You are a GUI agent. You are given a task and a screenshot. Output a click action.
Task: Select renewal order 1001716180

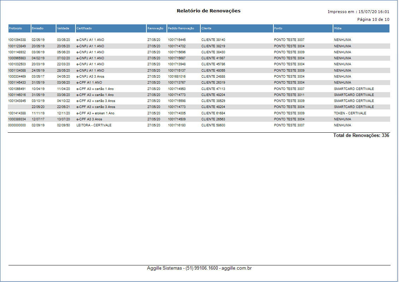pyautogui.click(x=176, y=125)
